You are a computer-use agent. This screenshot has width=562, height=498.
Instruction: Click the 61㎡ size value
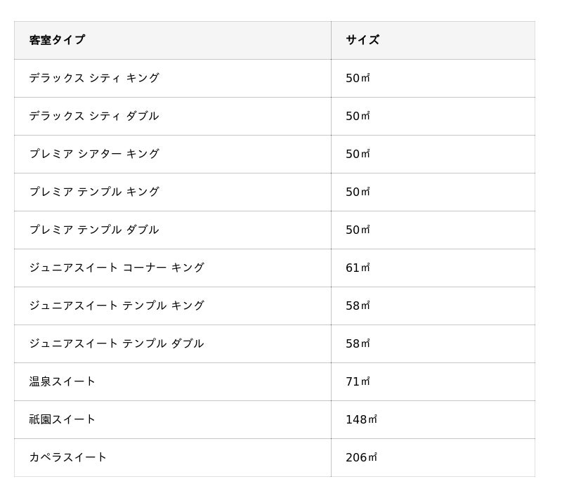click(358, 268)
